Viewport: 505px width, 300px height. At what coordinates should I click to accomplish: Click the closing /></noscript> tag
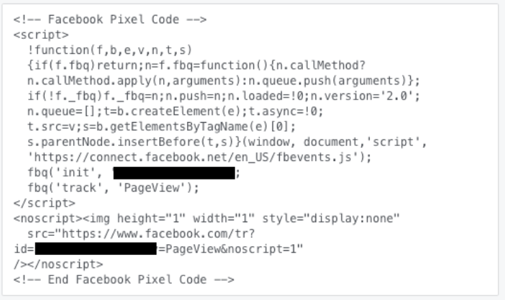58,265
